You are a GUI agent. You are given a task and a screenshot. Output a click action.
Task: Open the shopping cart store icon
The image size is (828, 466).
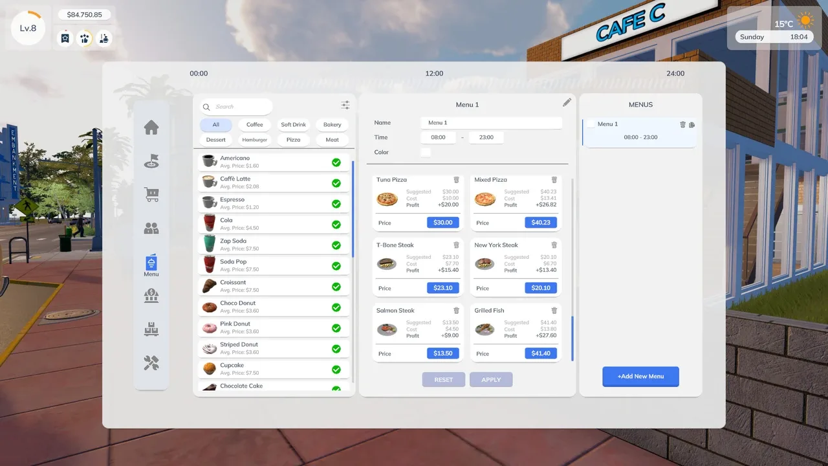pos(151,194)
